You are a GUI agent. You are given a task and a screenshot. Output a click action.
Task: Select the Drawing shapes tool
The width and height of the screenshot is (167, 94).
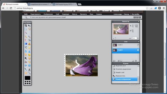click(x=29, y=47)
